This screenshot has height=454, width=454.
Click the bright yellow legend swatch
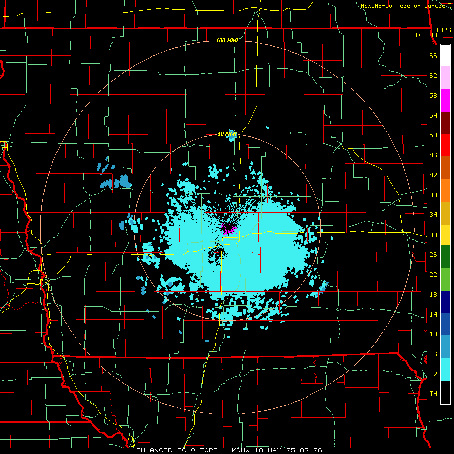tap(445, 235)
